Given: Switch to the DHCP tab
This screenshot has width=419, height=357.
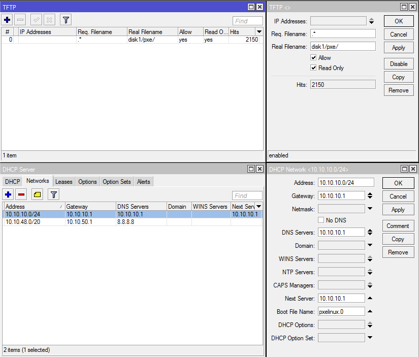Looking at the screenshot, I should (x=13, y=182).
